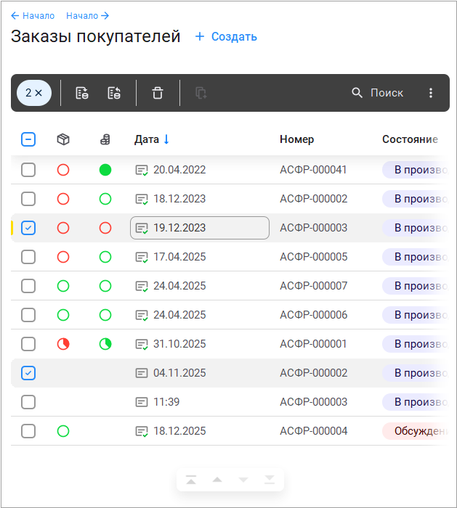The width and height of the screenshot is (457, 508).
Task: Open the three-dot more options menu
Action: pos(431,93)
